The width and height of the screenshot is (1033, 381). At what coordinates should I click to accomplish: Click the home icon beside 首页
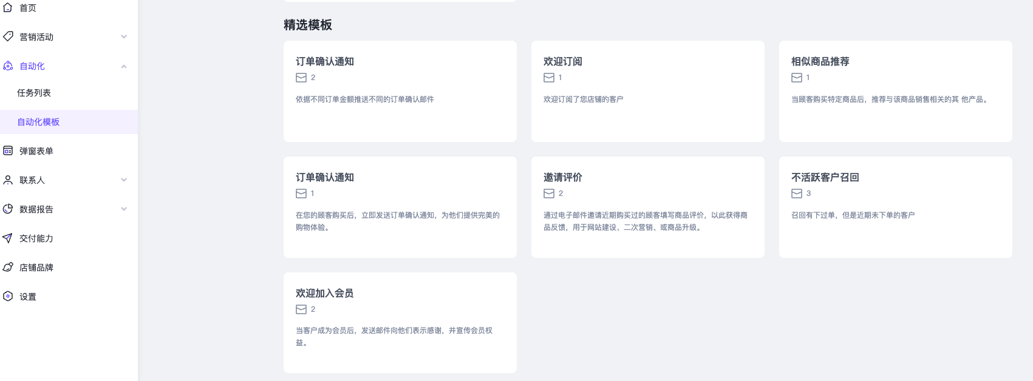click(x=8, y=8)
